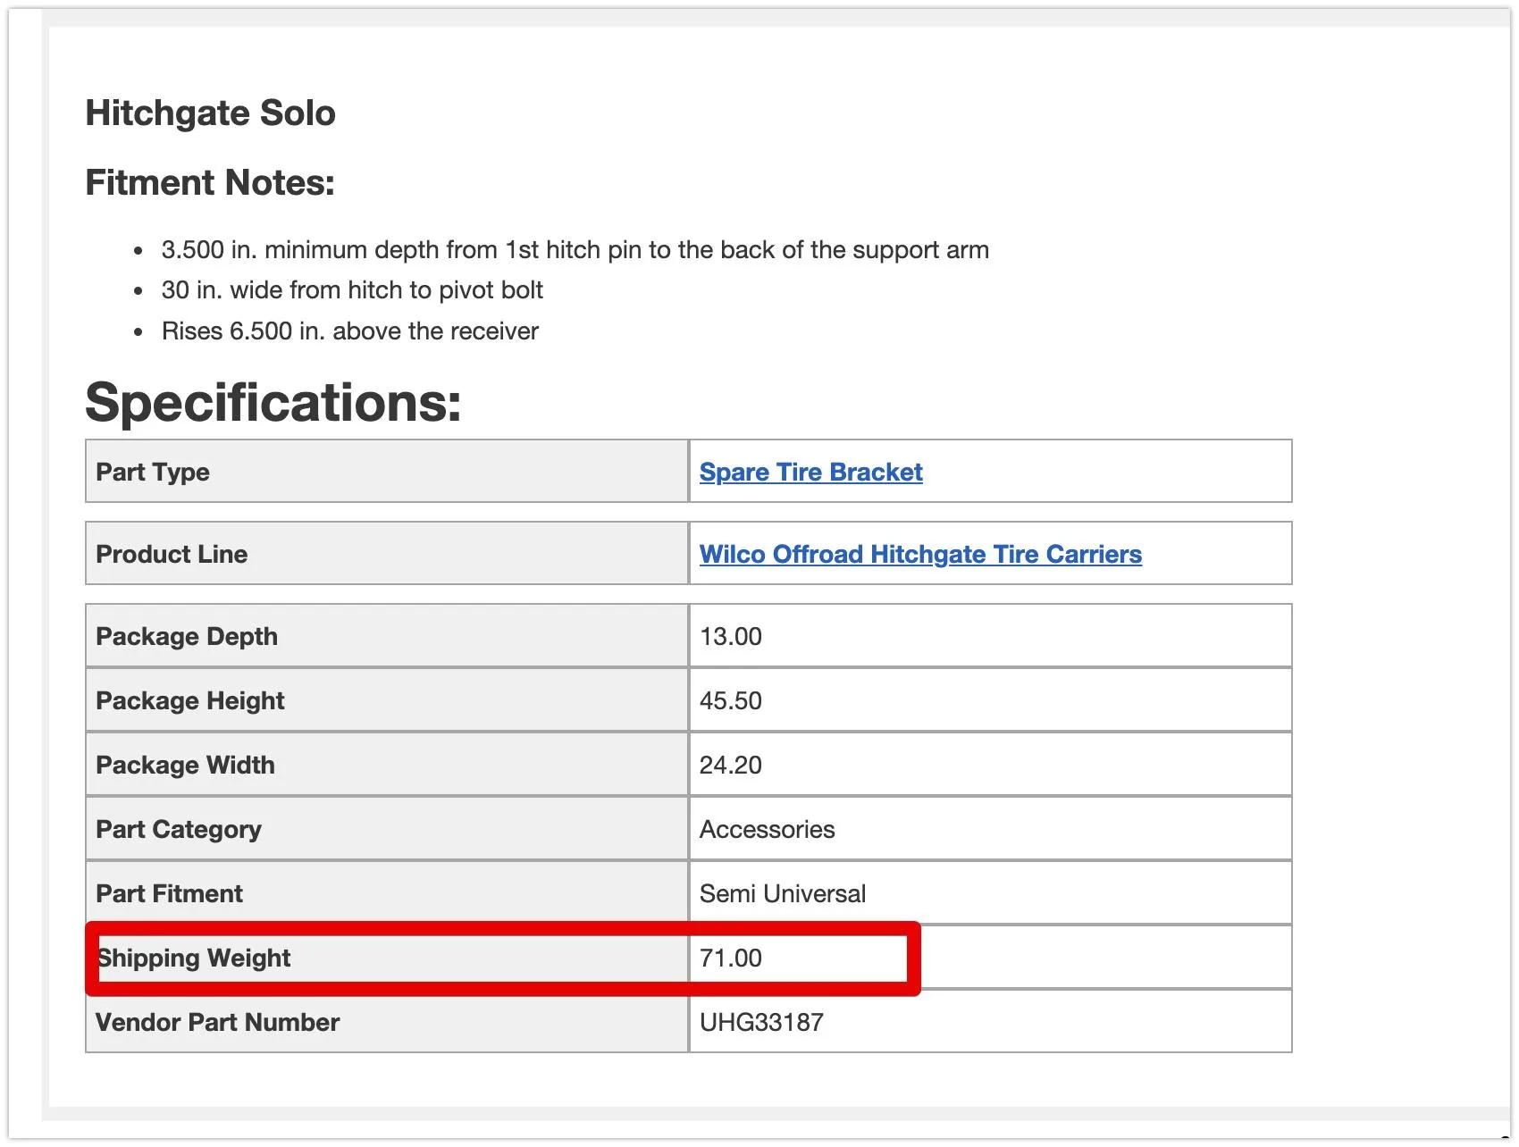Select the Package Height label
Image resolution: width=1519 pixels, height=1147 pixels.
click(190, 700)
